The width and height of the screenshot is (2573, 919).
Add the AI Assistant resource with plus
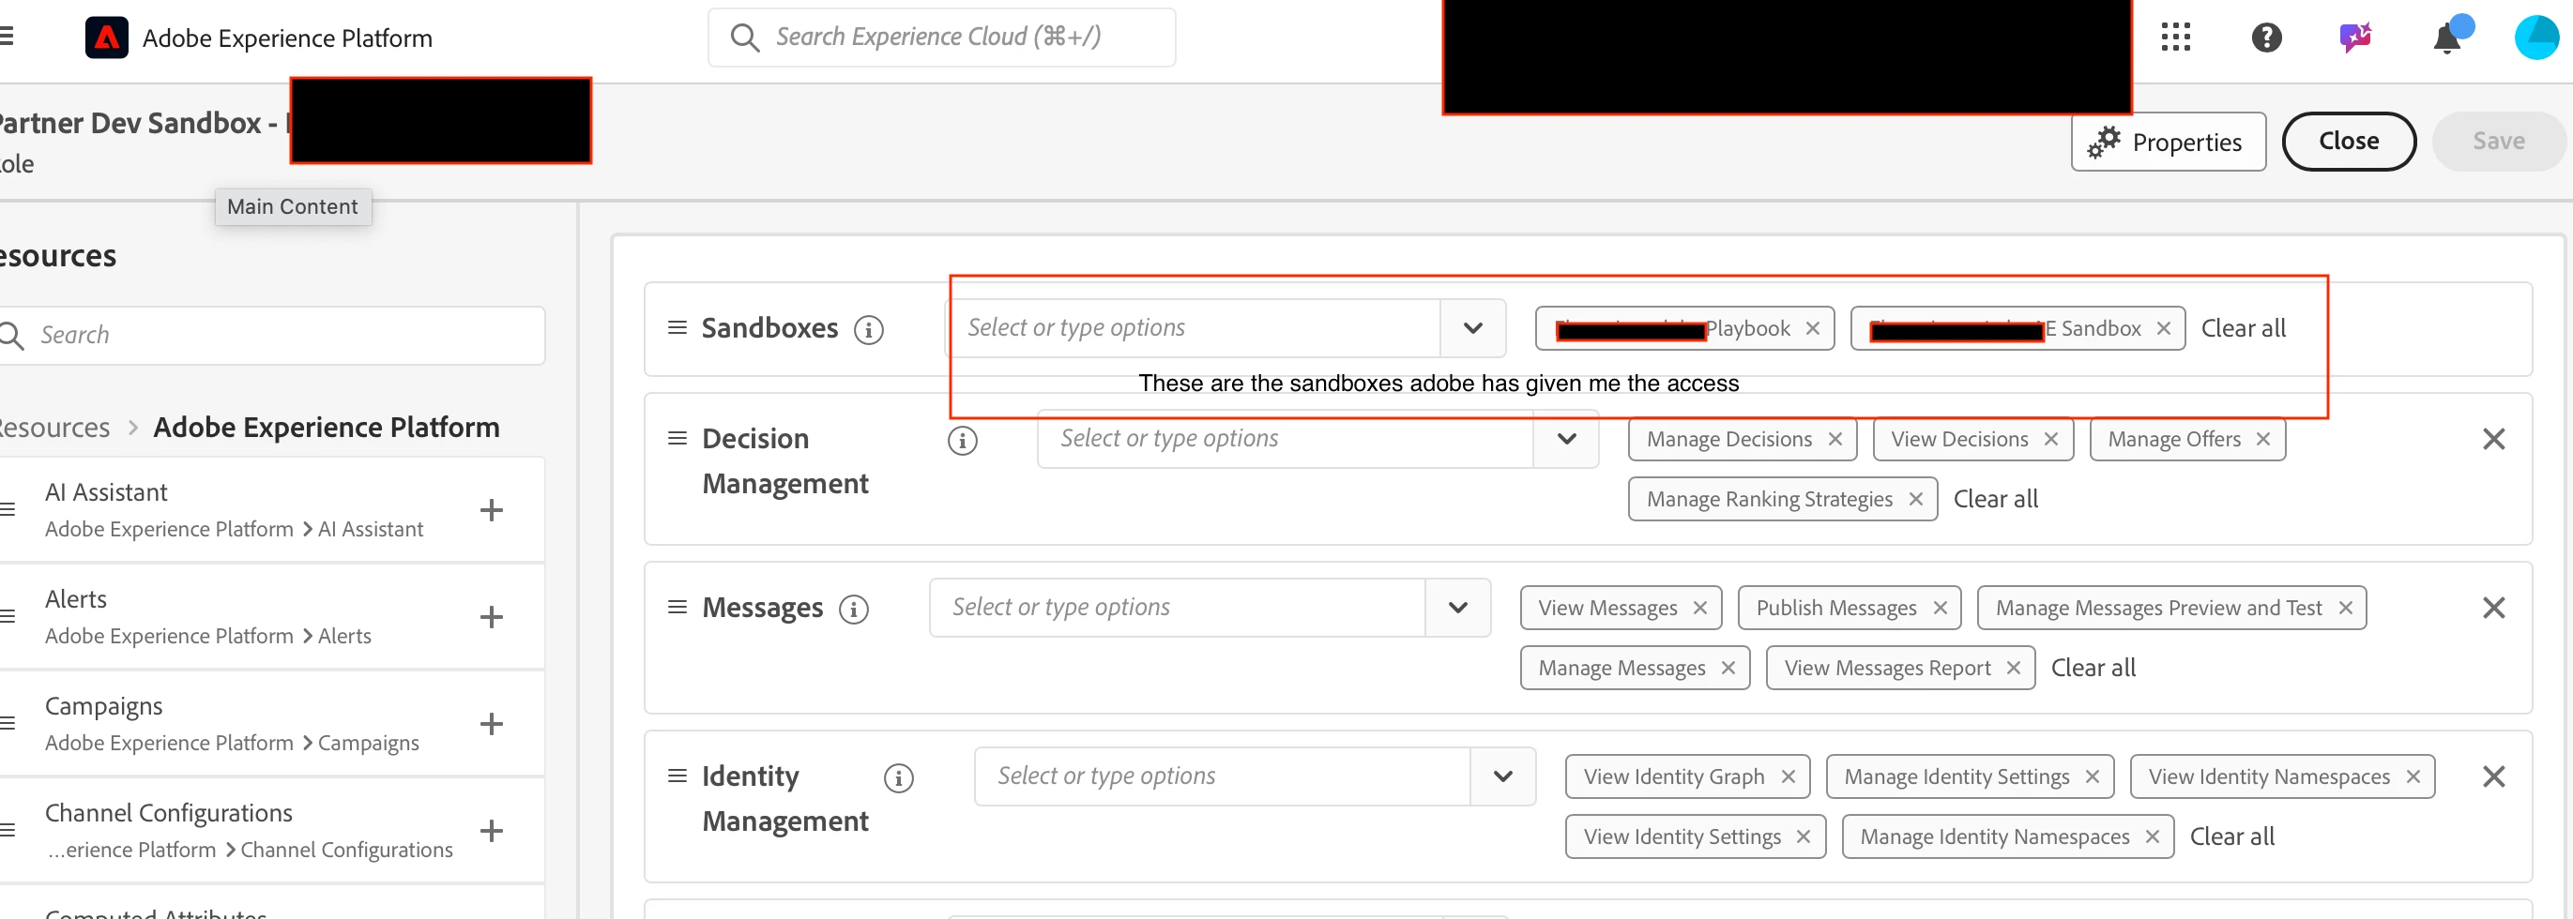click(491, 510)
